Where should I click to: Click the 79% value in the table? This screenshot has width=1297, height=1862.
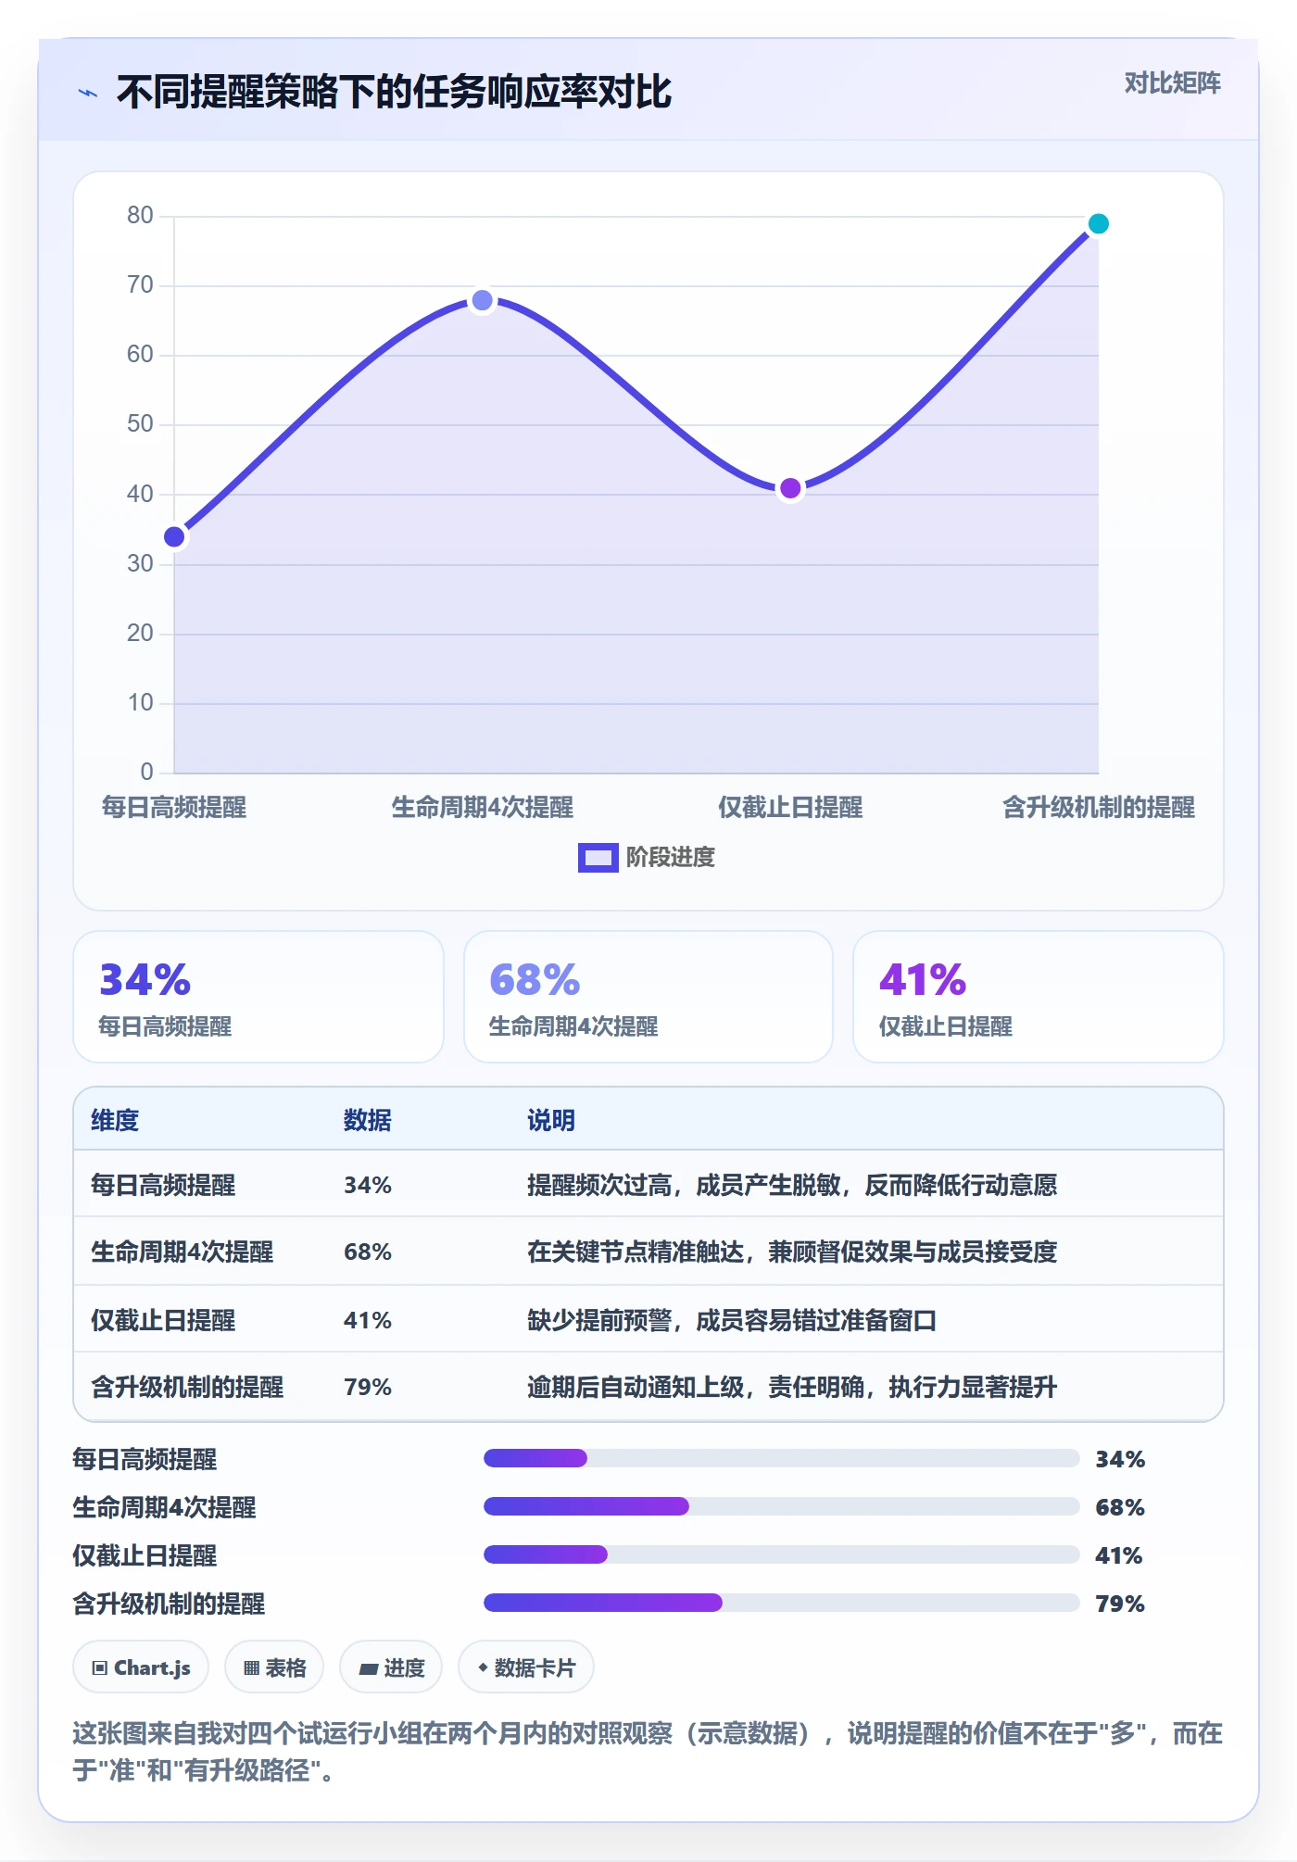368,1387
